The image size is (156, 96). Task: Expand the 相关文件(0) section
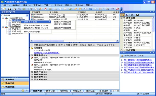[x=32, y=77]
